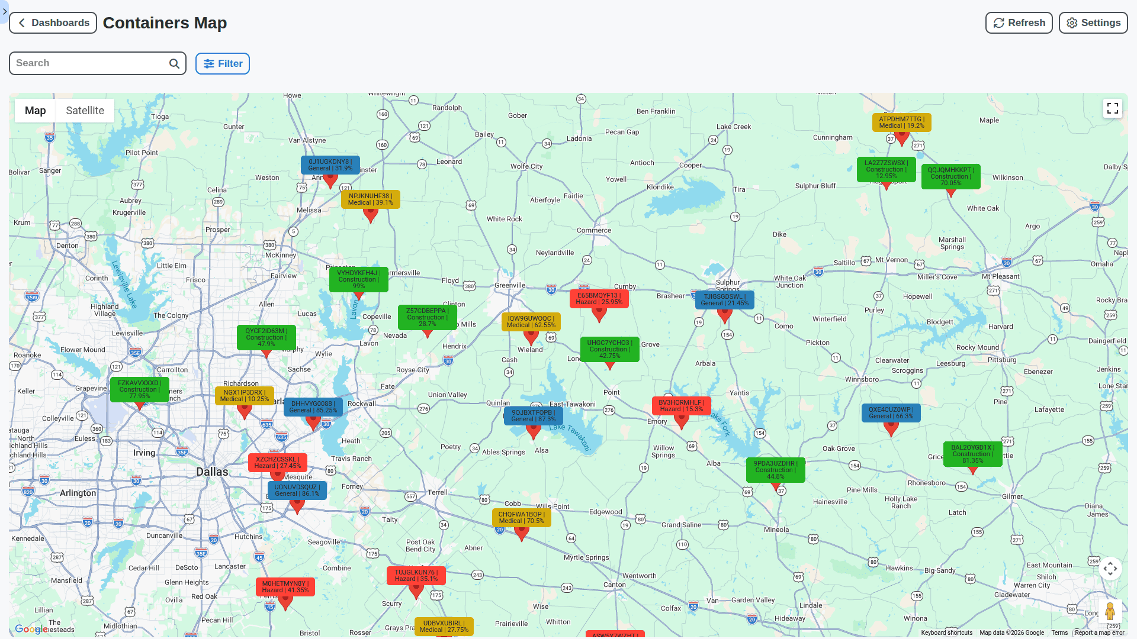
Task: Click the Google logo
Action: click(30, 629)
